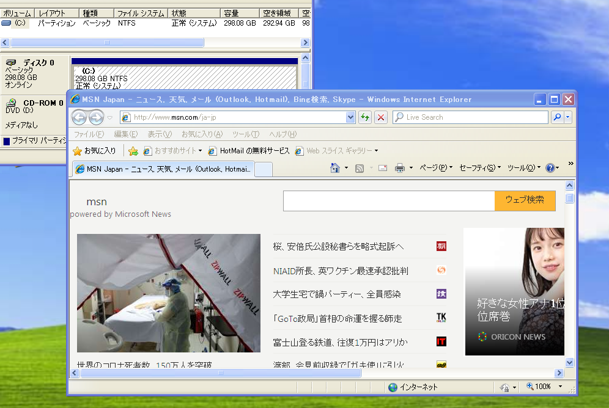Open headline 桜、安倍氏公設秘書らを略式起訴へ
Image resolution: width=609 pixels, height=408 pixels.
click(338, 246)
